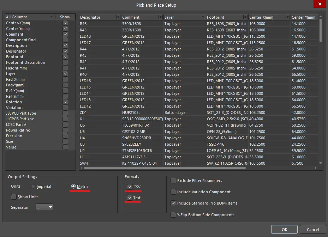Select Metric units radio button
This screenshot has height=237, width=328.
(x=73, y=186)
